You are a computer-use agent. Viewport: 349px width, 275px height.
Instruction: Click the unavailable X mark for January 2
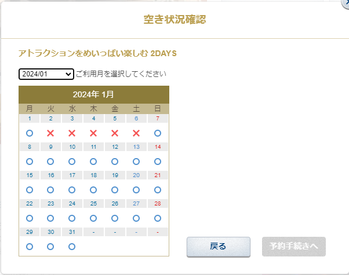tap(50, 133)
